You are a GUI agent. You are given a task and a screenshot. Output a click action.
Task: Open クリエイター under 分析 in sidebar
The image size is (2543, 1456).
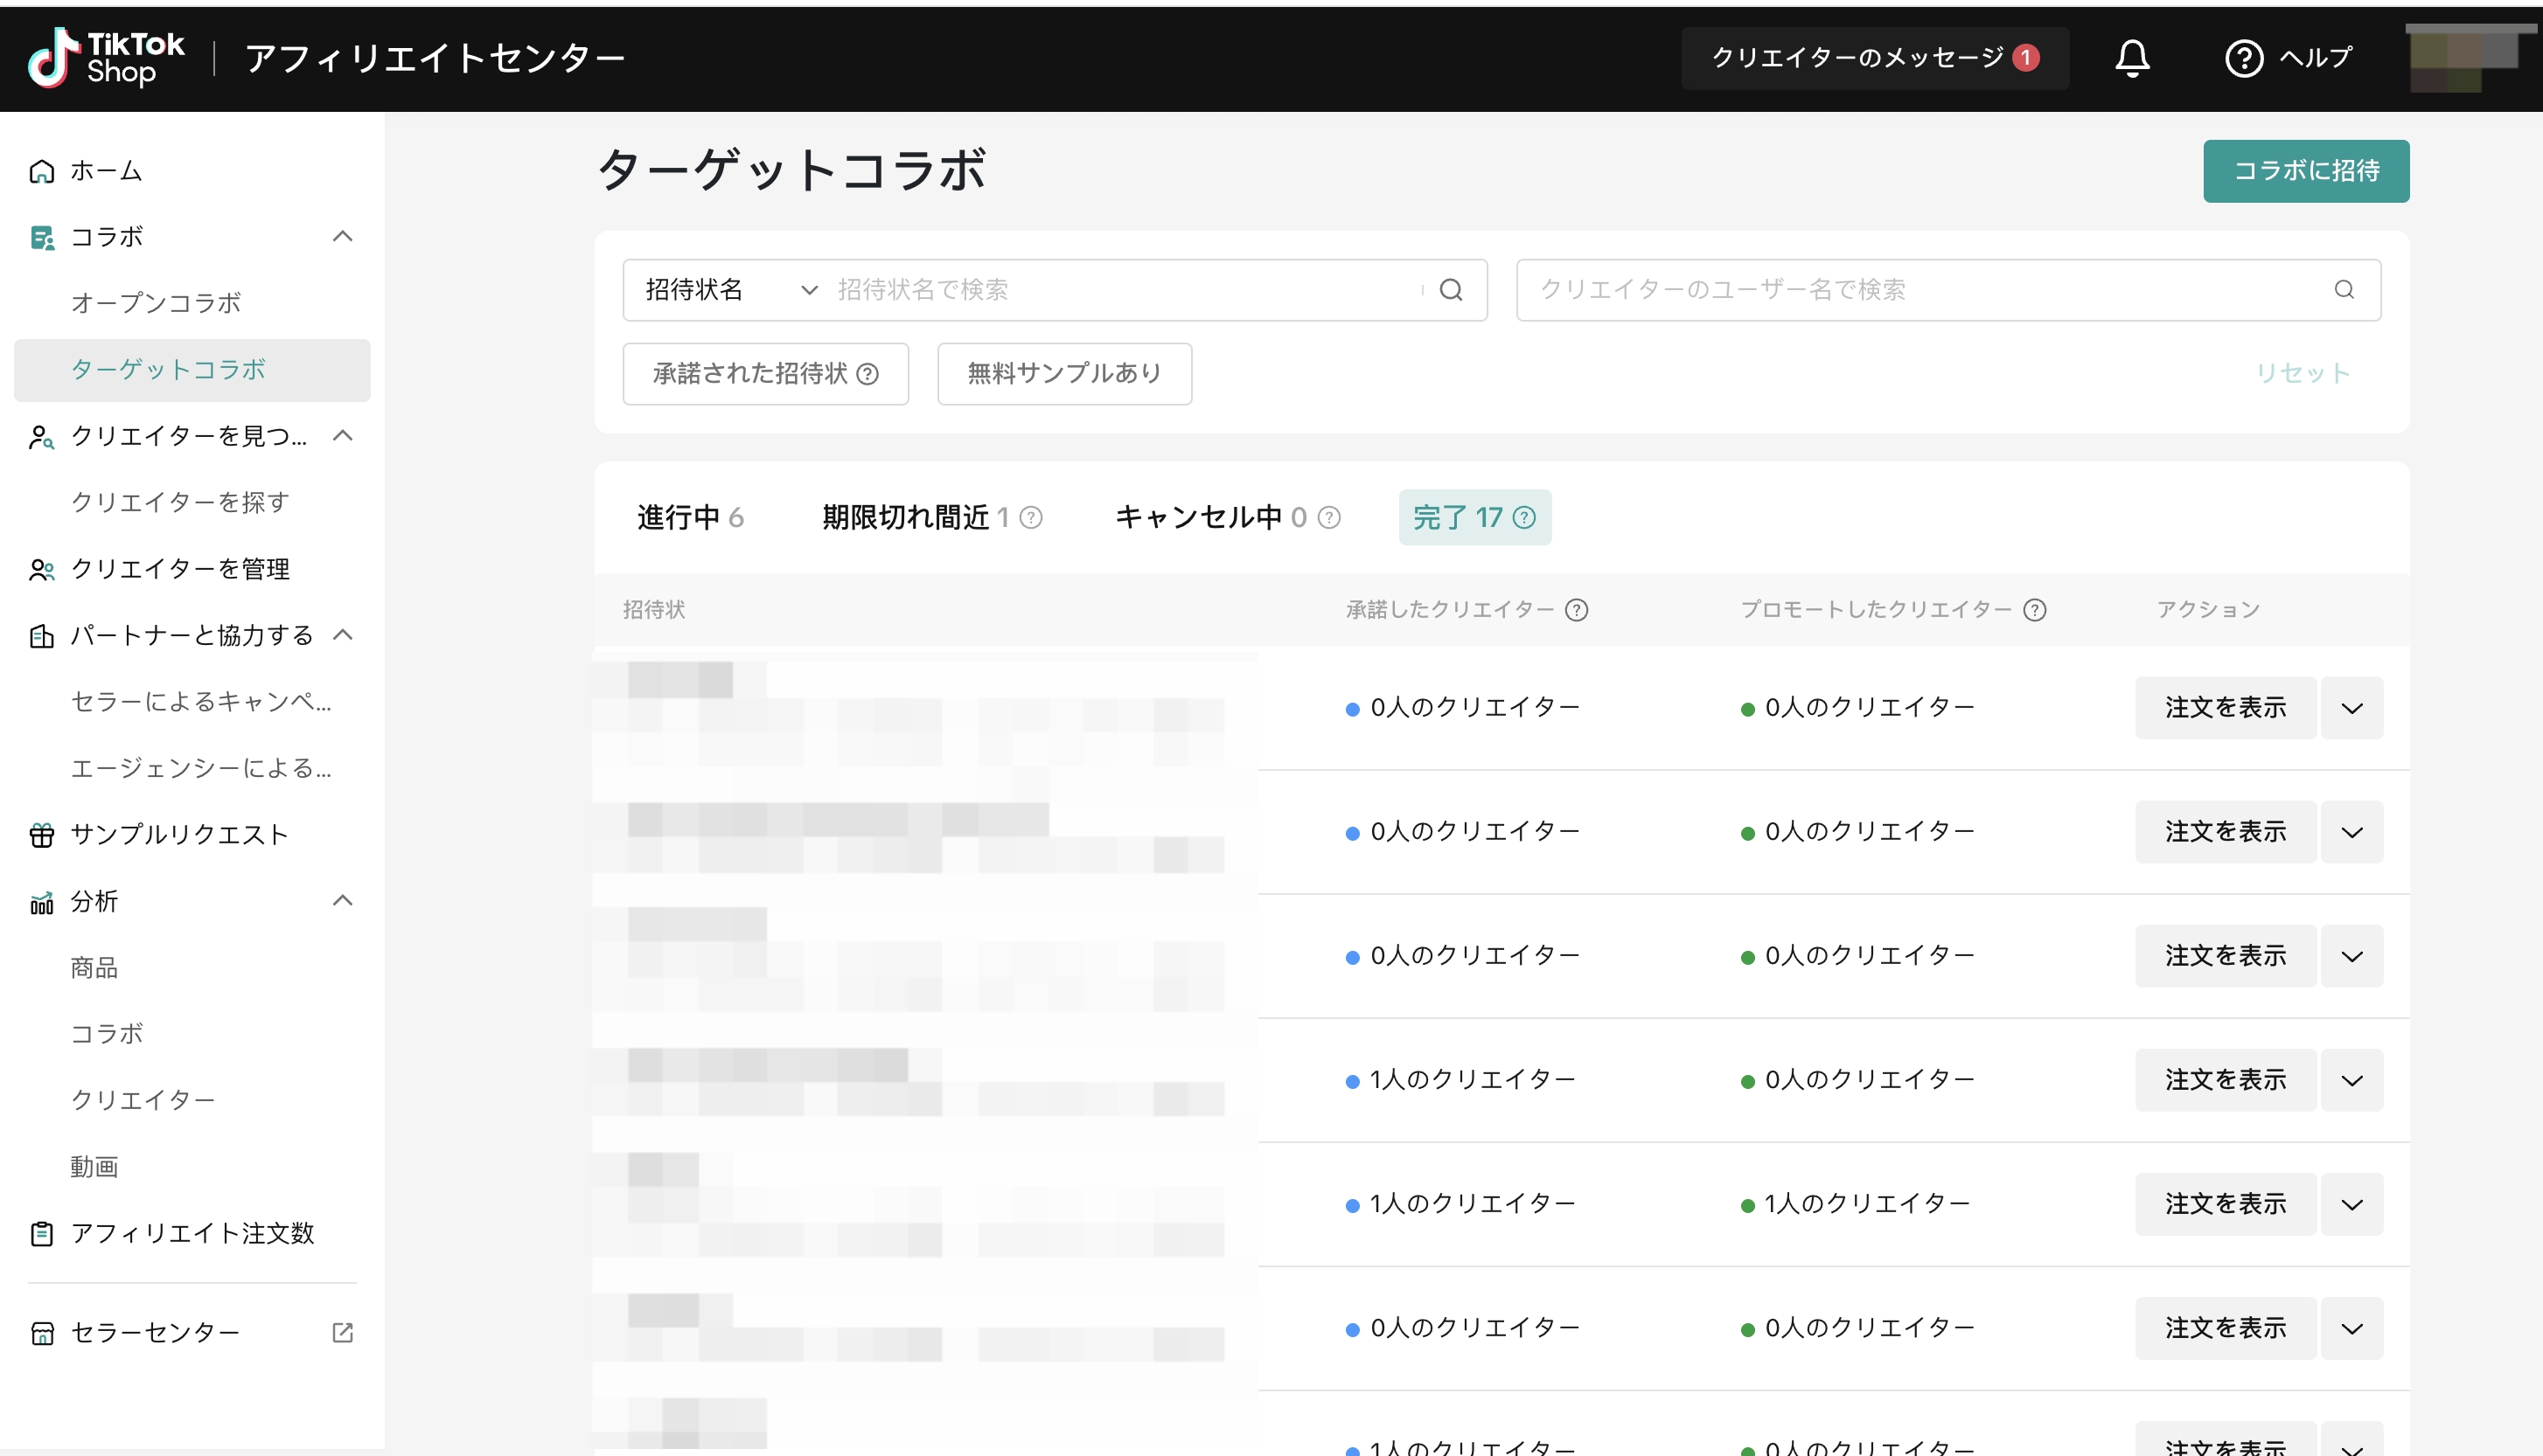click(x=143, y=1100)
